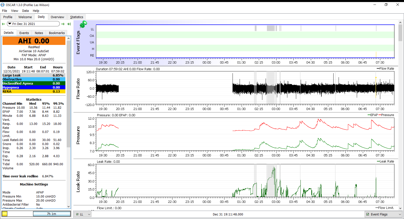Click the Machine Settings heading
The height and width of the screenshot is (219, 404).
pos(34,184)
